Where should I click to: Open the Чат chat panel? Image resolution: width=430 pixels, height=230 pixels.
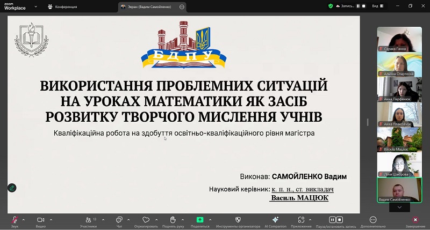point(119,220)
